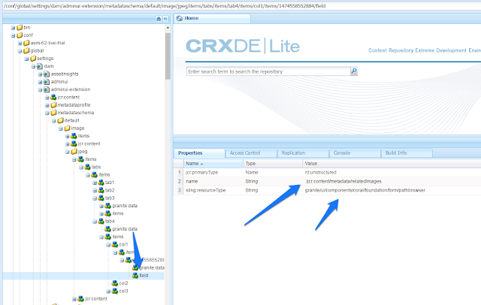Select the tabs node in the tree

coord(96,167)
